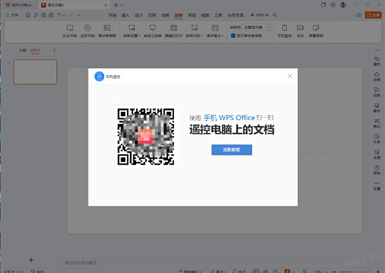Click the WPS Office home tab
This screenshot has width=385, height=273.
click(18, 5)
